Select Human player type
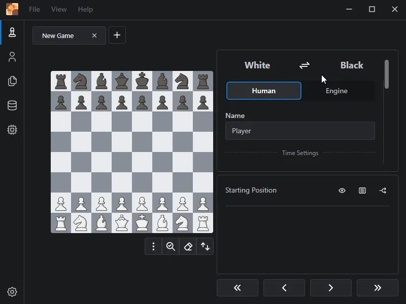 pyautogui.click(x=263, y=91)
